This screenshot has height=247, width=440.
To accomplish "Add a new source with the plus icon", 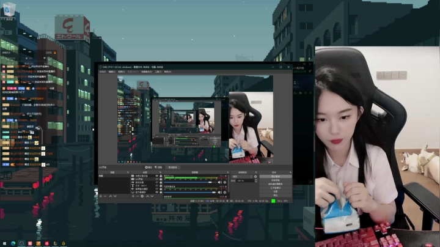I will click(133, 196).
